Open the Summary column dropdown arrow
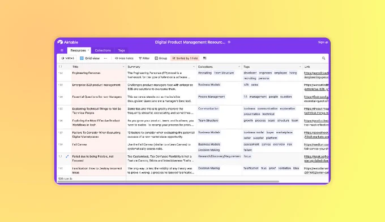The width and height of the screenshot is (385, 222). click(x=194, y=67)
